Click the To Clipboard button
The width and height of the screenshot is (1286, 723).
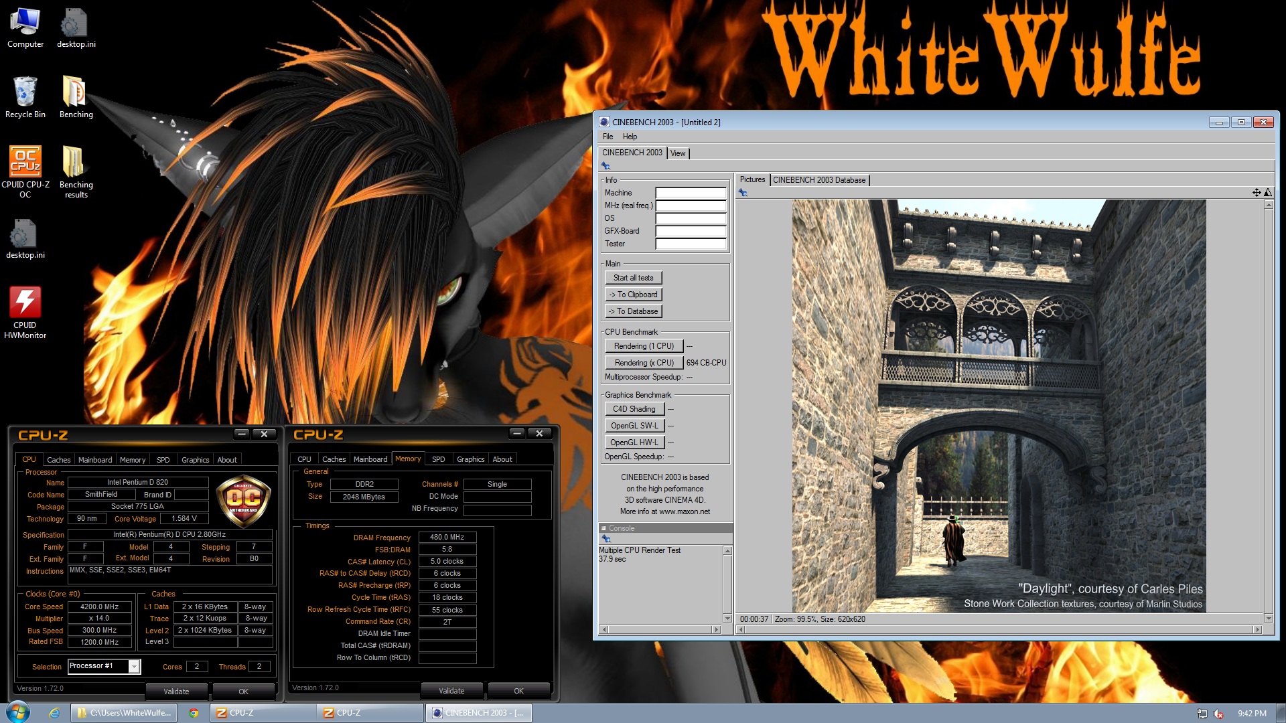click(x=633, y=295)
